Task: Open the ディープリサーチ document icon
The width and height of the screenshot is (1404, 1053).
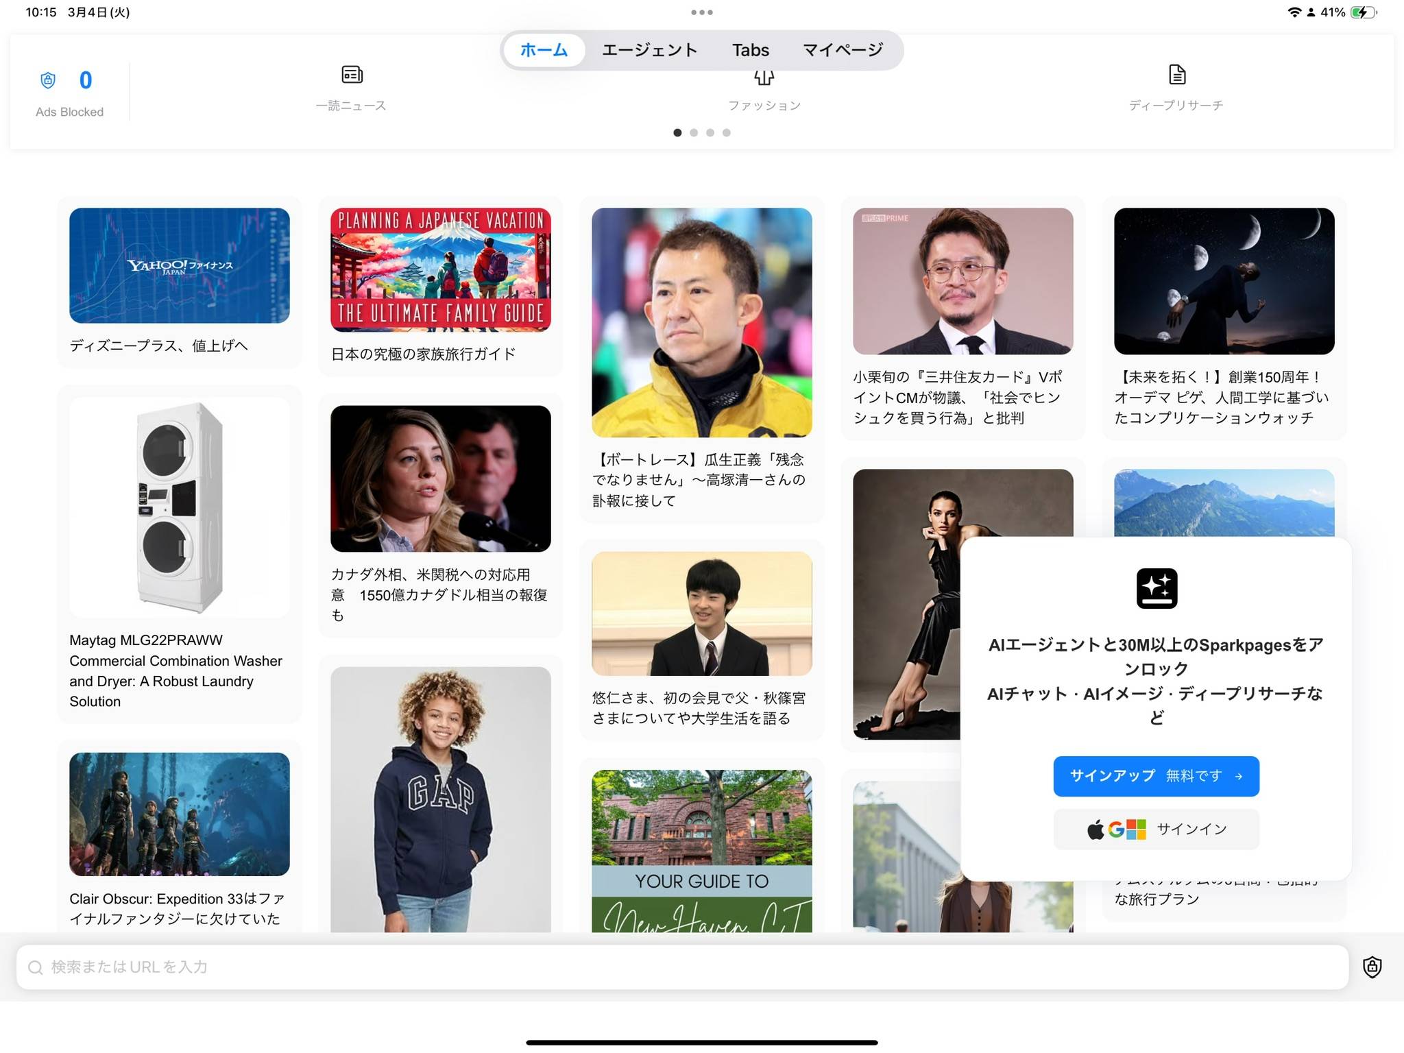Action: tap(1177, 74)
